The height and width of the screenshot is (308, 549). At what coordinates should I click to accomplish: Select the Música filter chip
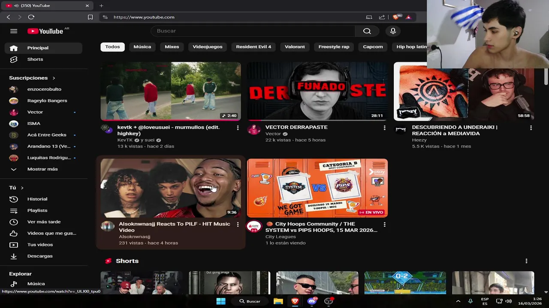coord(142,47)
